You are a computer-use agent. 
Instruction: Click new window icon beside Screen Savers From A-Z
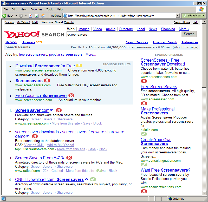click(63, 158)
